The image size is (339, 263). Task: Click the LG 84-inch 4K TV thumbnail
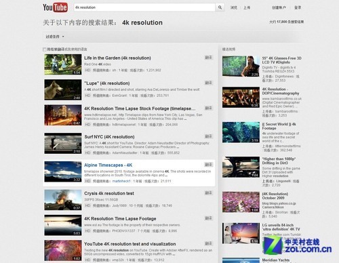[241, 233]
